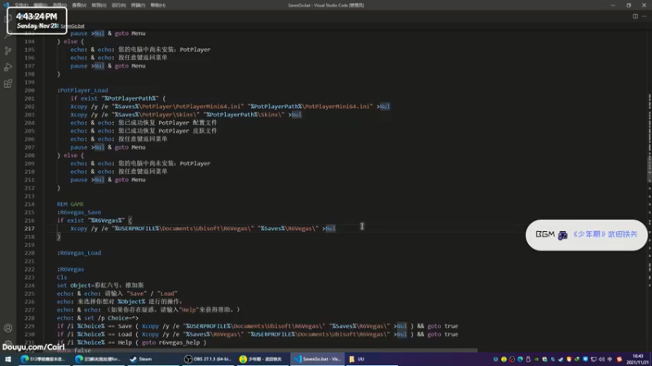The height and width of the screenshot is (366, 652).
Task: Open the View (查看) menu
Action: (x=79, y=6)
